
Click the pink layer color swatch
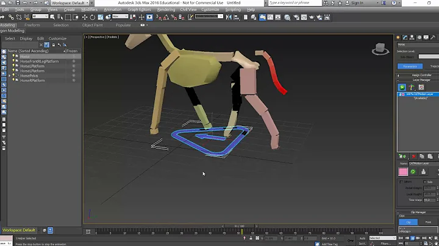click(403, 172)
